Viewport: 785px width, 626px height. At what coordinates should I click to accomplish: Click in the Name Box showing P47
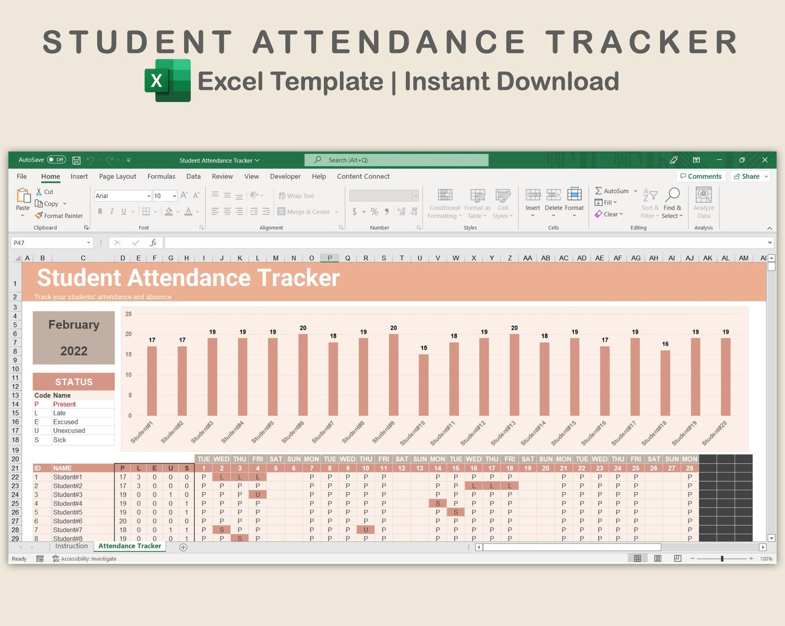coord(49,243)
